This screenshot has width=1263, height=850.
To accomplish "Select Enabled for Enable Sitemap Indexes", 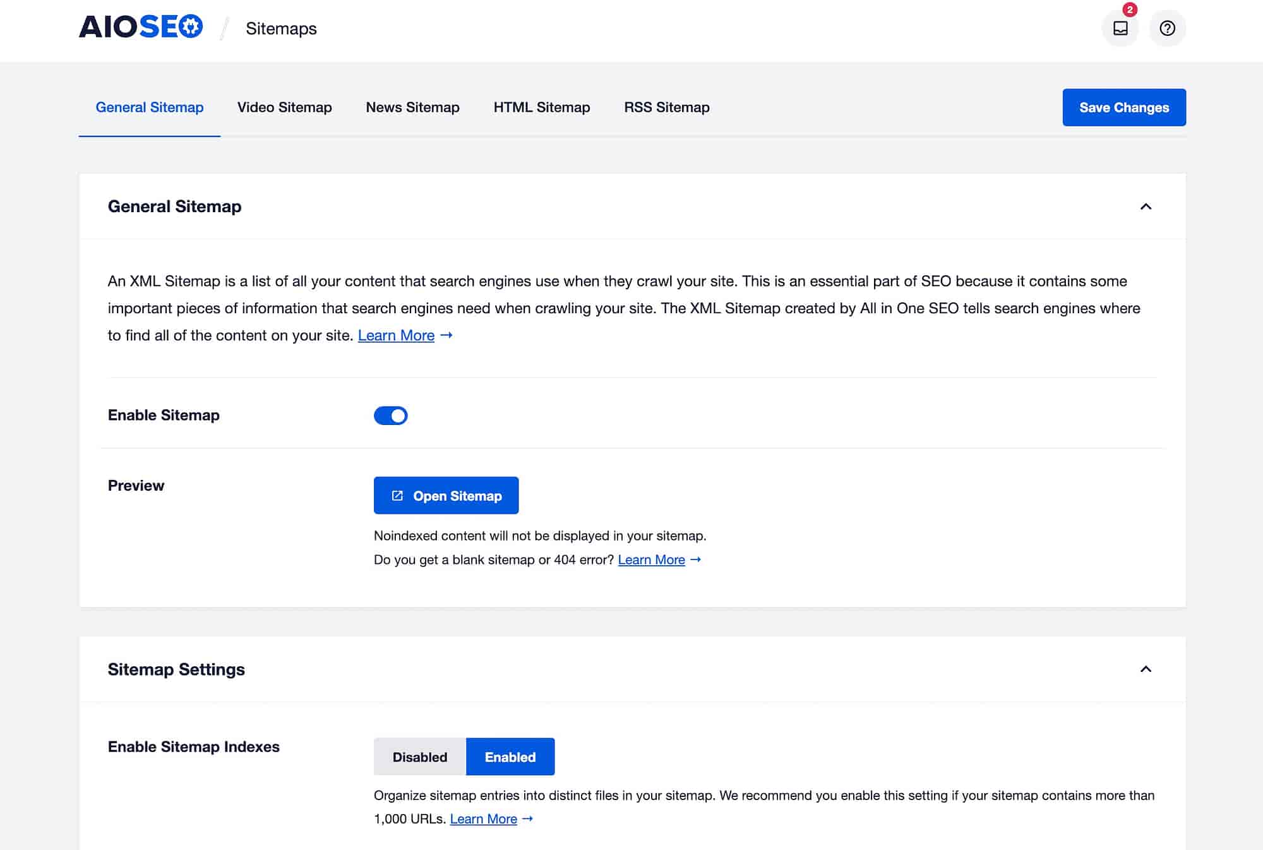I will (510, 756).
